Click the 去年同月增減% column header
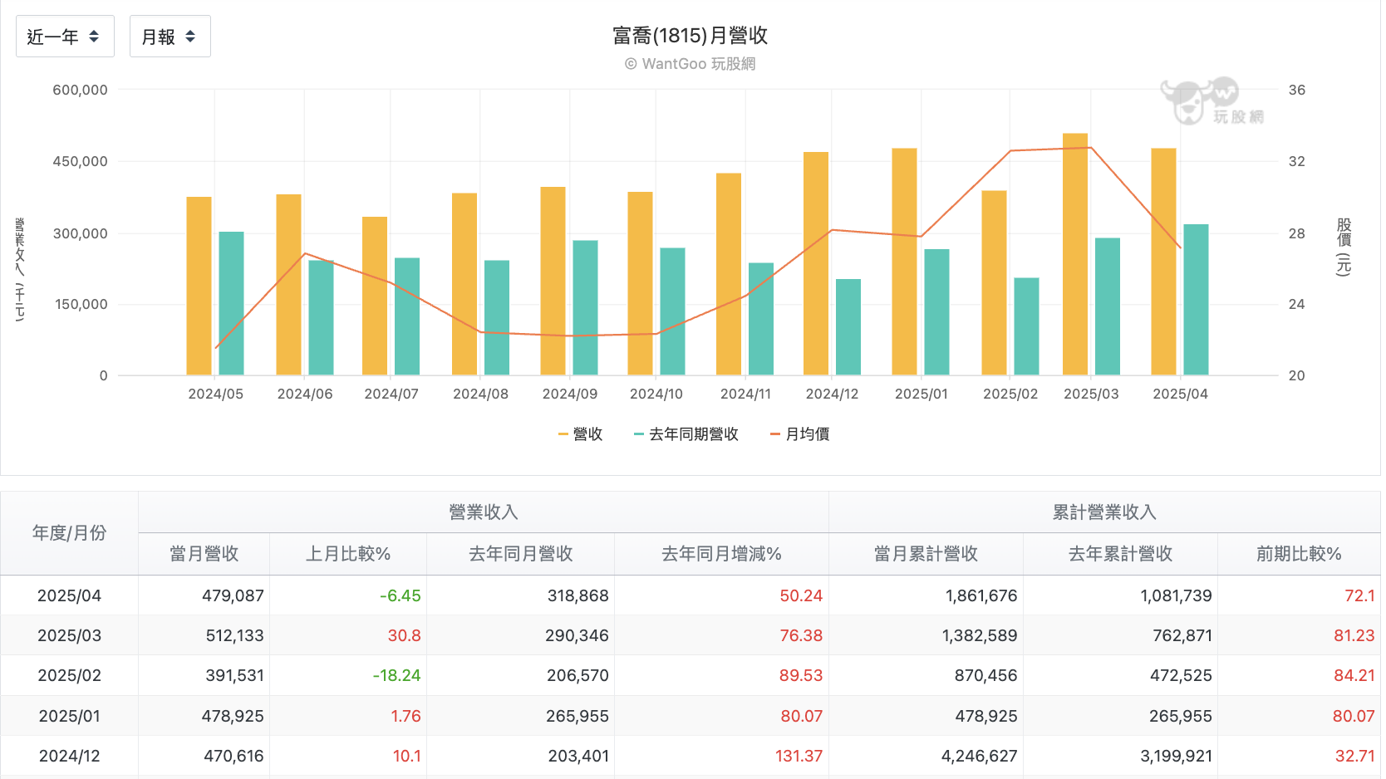 pos(721,554)
